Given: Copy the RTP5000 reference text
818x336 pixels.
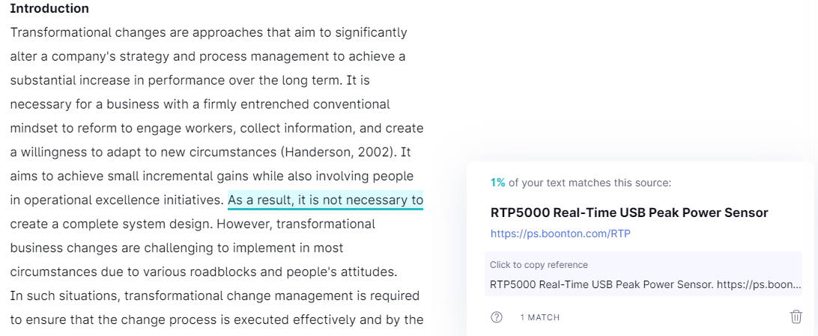Looking at the screenshot, I should coord(643,284).
